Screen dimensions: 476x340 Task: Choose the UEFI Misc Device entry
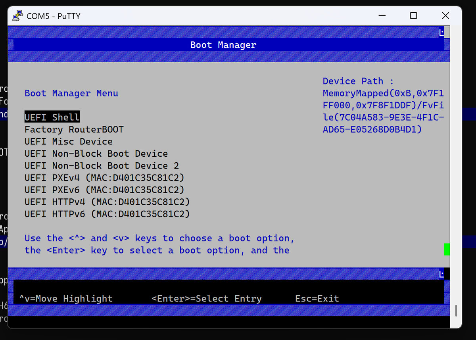[x=69, y=142]
